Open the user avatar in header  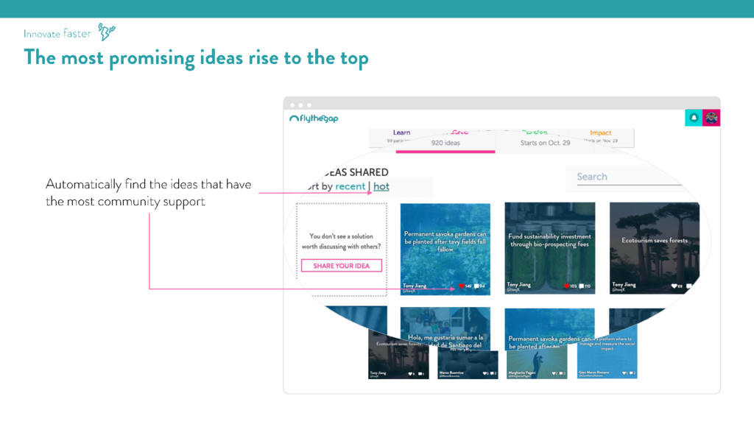(x=711, y=118)
